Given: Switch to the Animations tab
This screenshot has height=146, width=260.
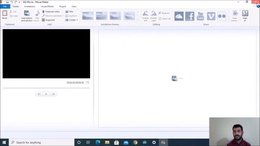Looking at the screenshot, I should tap(30, 6).
